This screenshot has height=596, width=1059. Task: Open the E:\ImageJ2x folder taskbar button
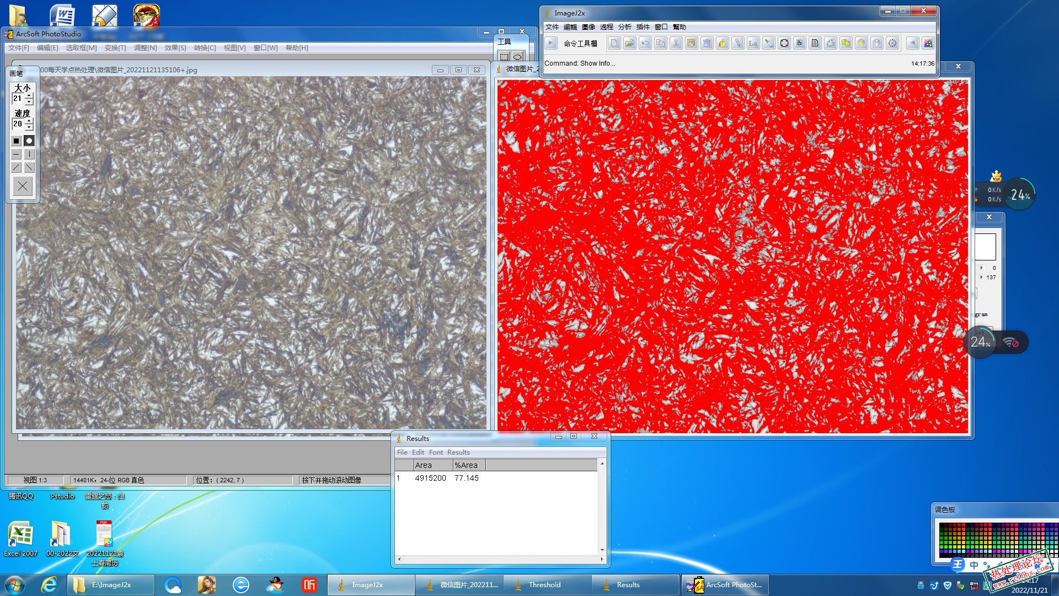point(111,585)
